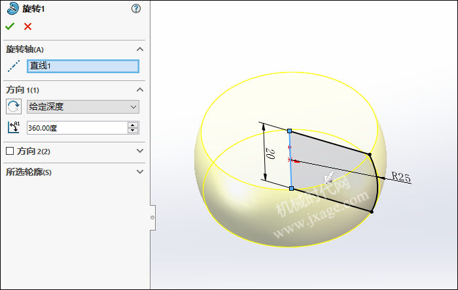The image size is (458, 290).
Task: Collapse the 方向 1(1) section
Action: [140, 89]
